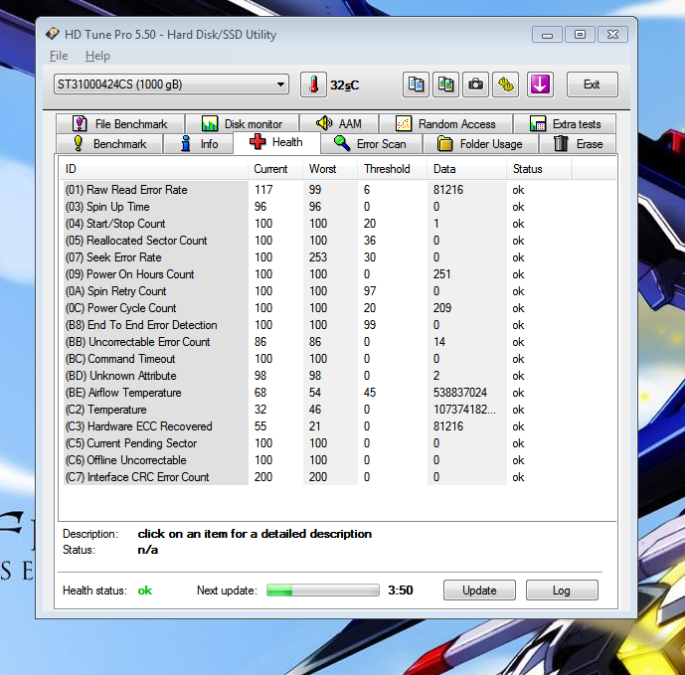The height and width of the screenshot is (675, 685).
Task: Go to the Random Access tab
Action: (445, 123)
